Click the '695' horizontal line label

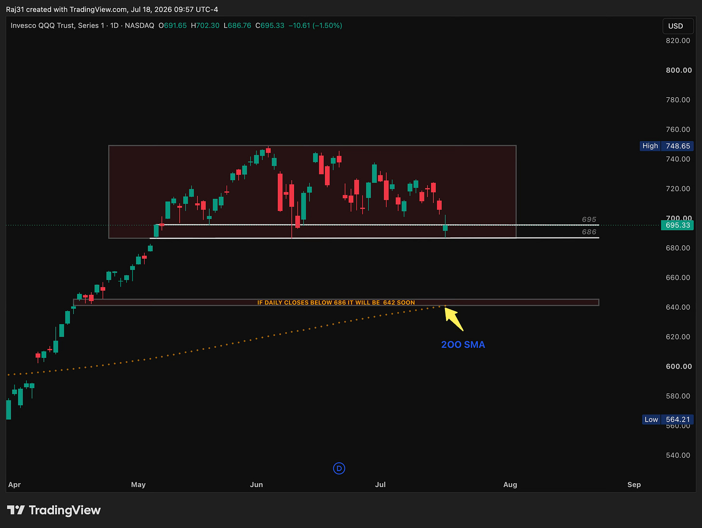589,220
